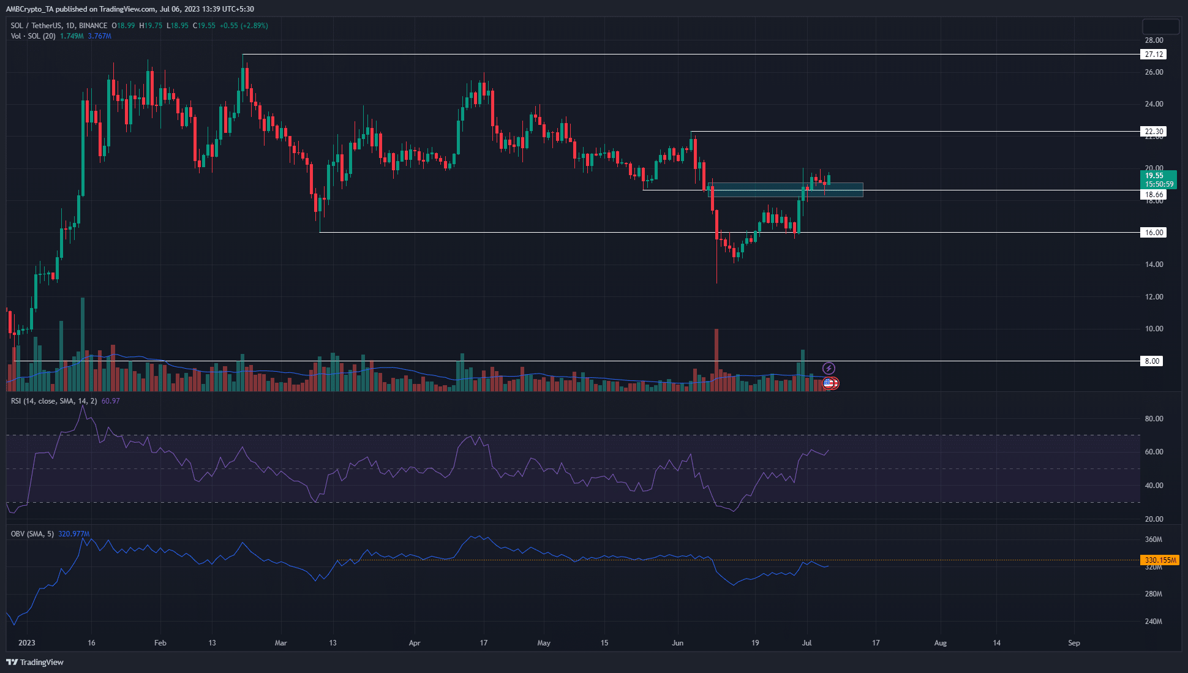1188x673 pixels.
Task: Click the AMBCrypto_TA published attribution text
Action: [130, 9]
